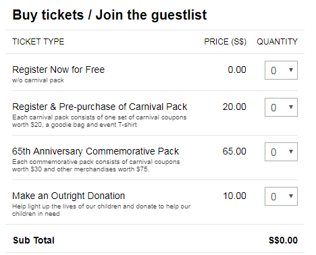This screenshot has height=255, width=316.
Task: Click the Outright Donation quantity dropdown arrow
Action: [291, 196]
